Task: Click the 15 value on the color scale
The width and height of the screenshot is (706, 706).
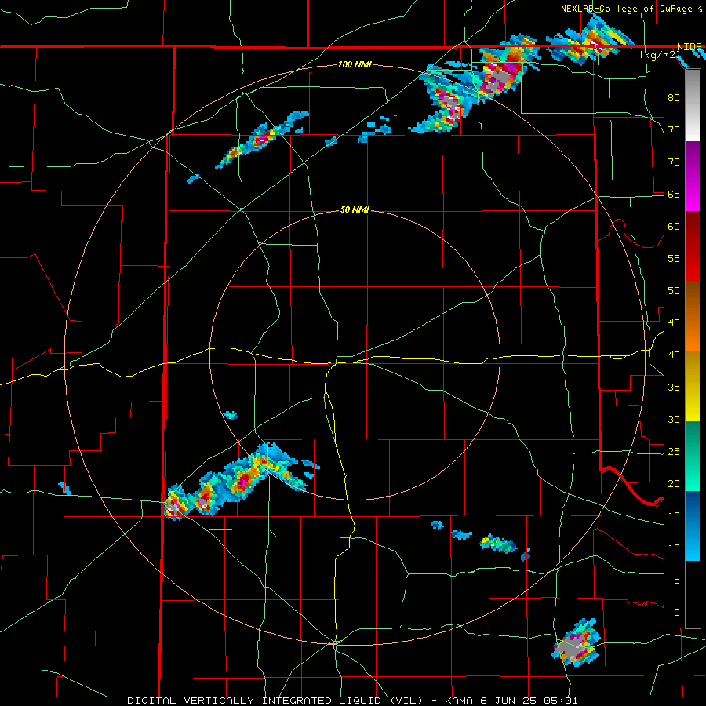Action: pos(674,515)
